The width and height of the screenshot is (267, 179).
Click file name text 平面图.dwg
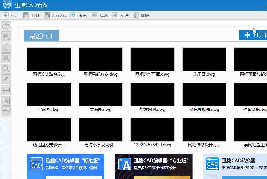coord(49,110)
